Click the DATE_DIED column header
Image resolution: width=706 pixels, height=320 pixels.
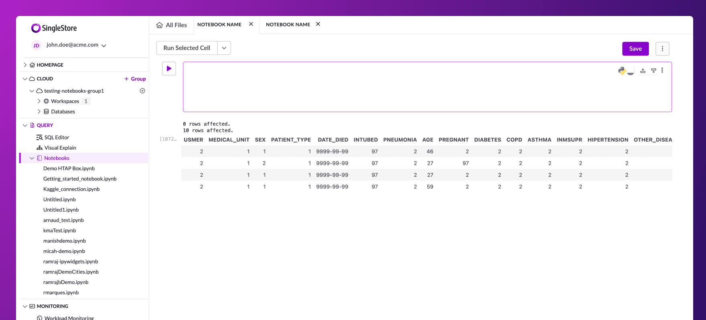(x=333, y=140)
